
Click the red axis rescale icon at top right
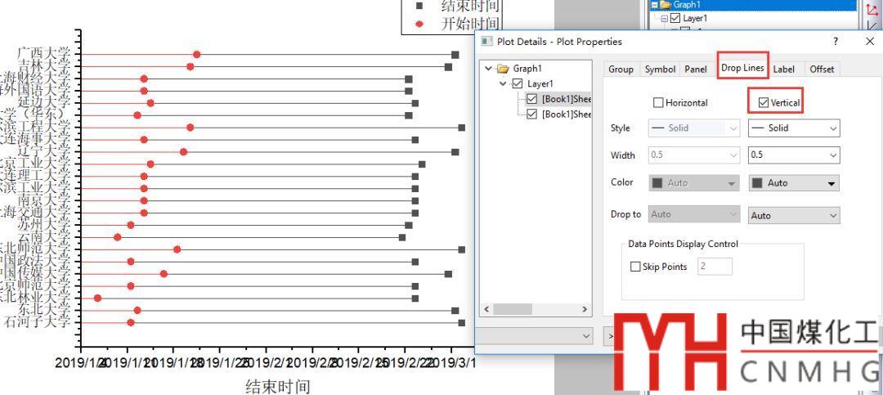(872, 10)
